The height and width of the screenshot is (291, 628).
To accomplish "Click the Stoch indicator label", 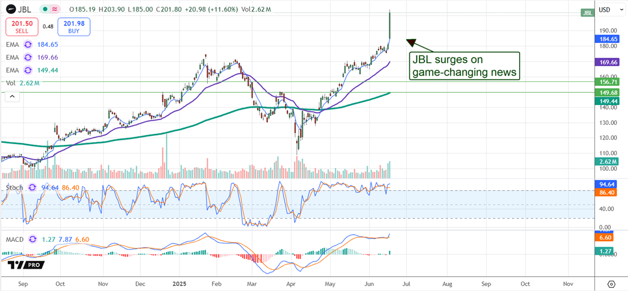I will pos(16,187).
